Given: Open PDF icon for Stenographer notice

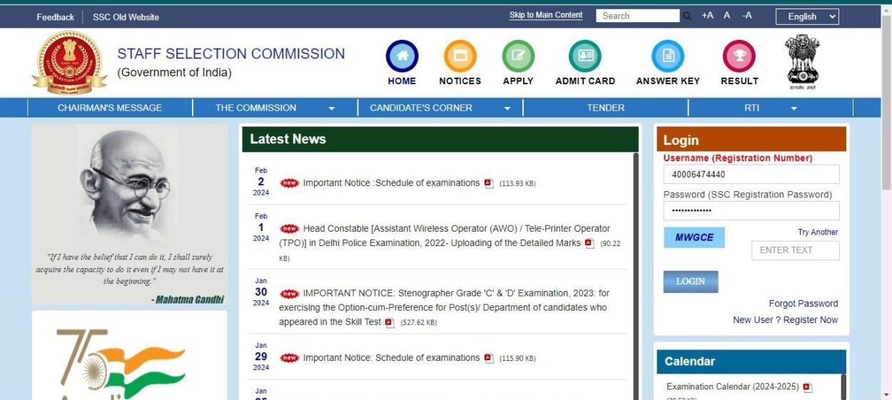Looking at the screenshot, I should (390, 322).
